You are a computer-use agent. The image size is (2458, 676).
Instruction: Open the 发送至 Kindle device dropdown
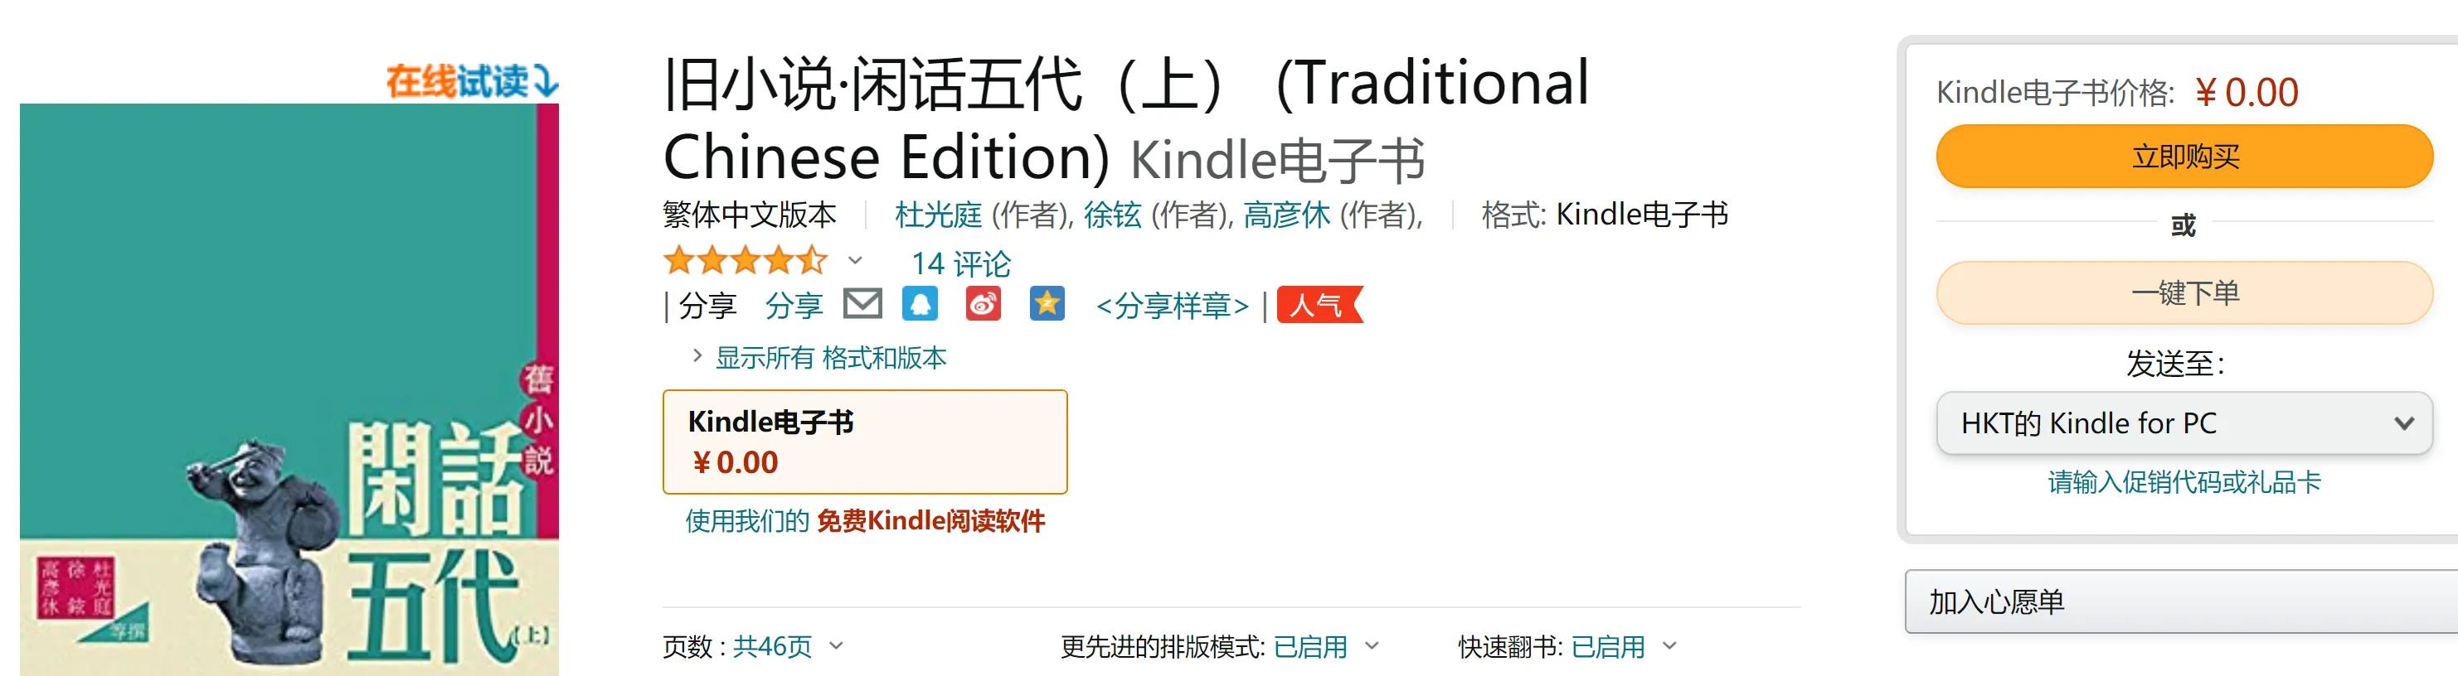point(2184,422)
